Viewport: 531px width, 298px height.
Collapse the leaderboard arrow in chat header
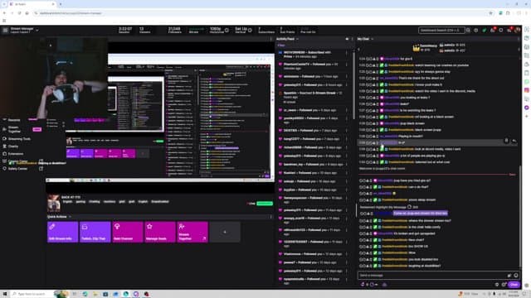coord(359,50)
